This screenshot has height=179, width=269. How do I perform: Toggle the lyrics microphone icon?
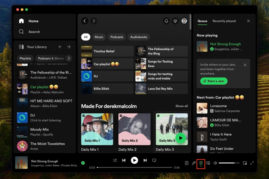(x=194, y=163)
